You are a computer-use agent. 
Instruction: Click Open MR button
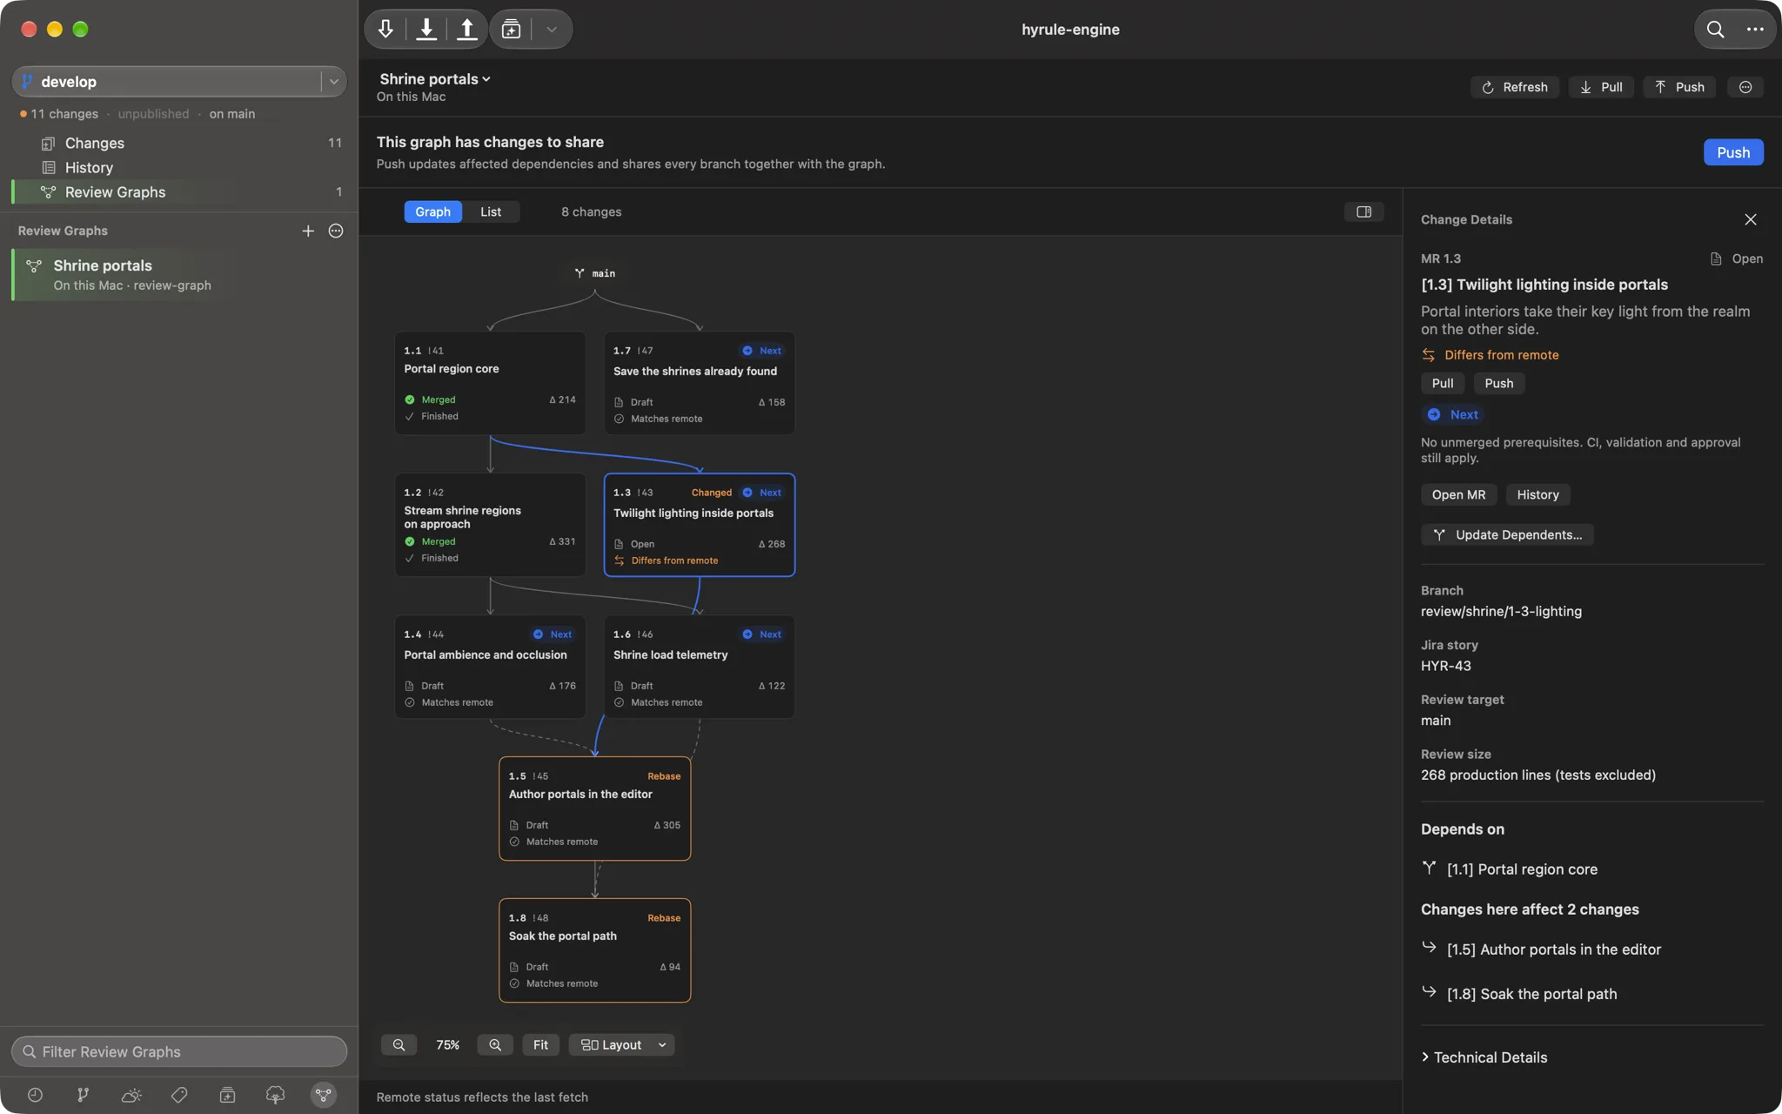[x=1459, y=494]
